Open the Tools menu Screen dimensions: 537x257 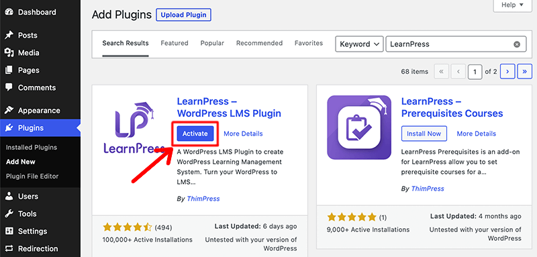[x=40, y=214]
